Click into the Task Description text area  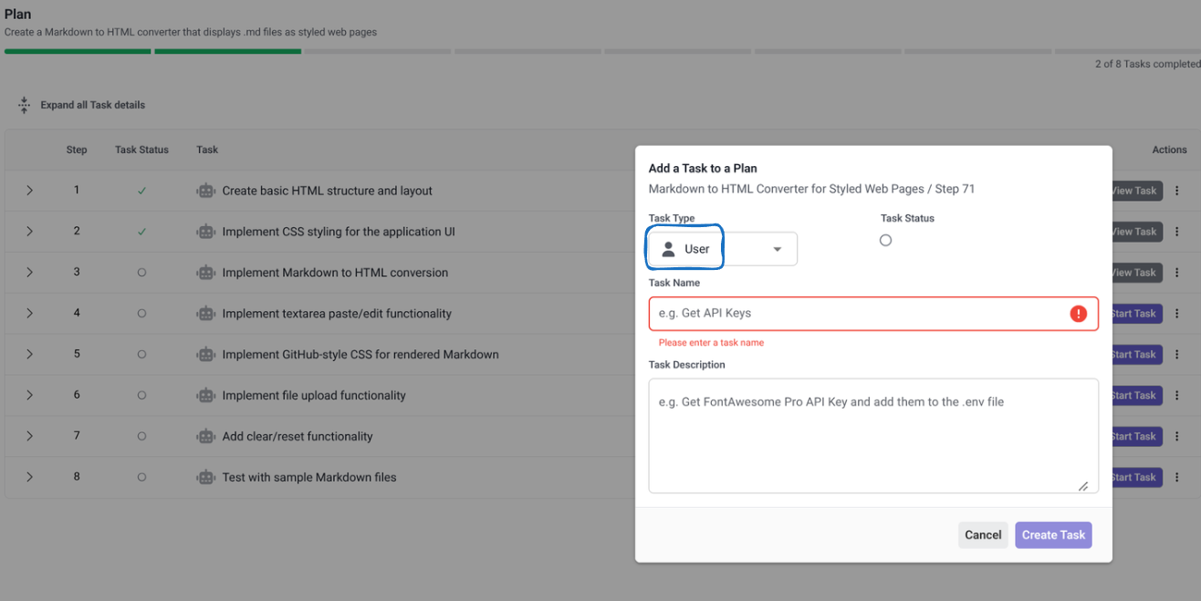tap(872, 436)
